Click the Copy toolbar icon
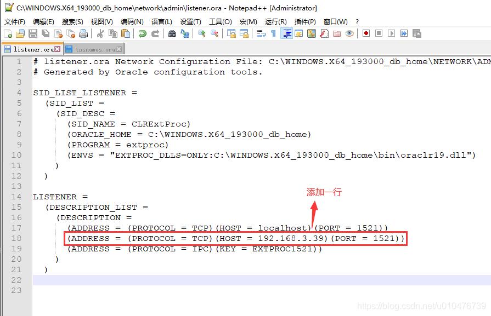Screen dimensions: 491x316 tap(112, 33)
